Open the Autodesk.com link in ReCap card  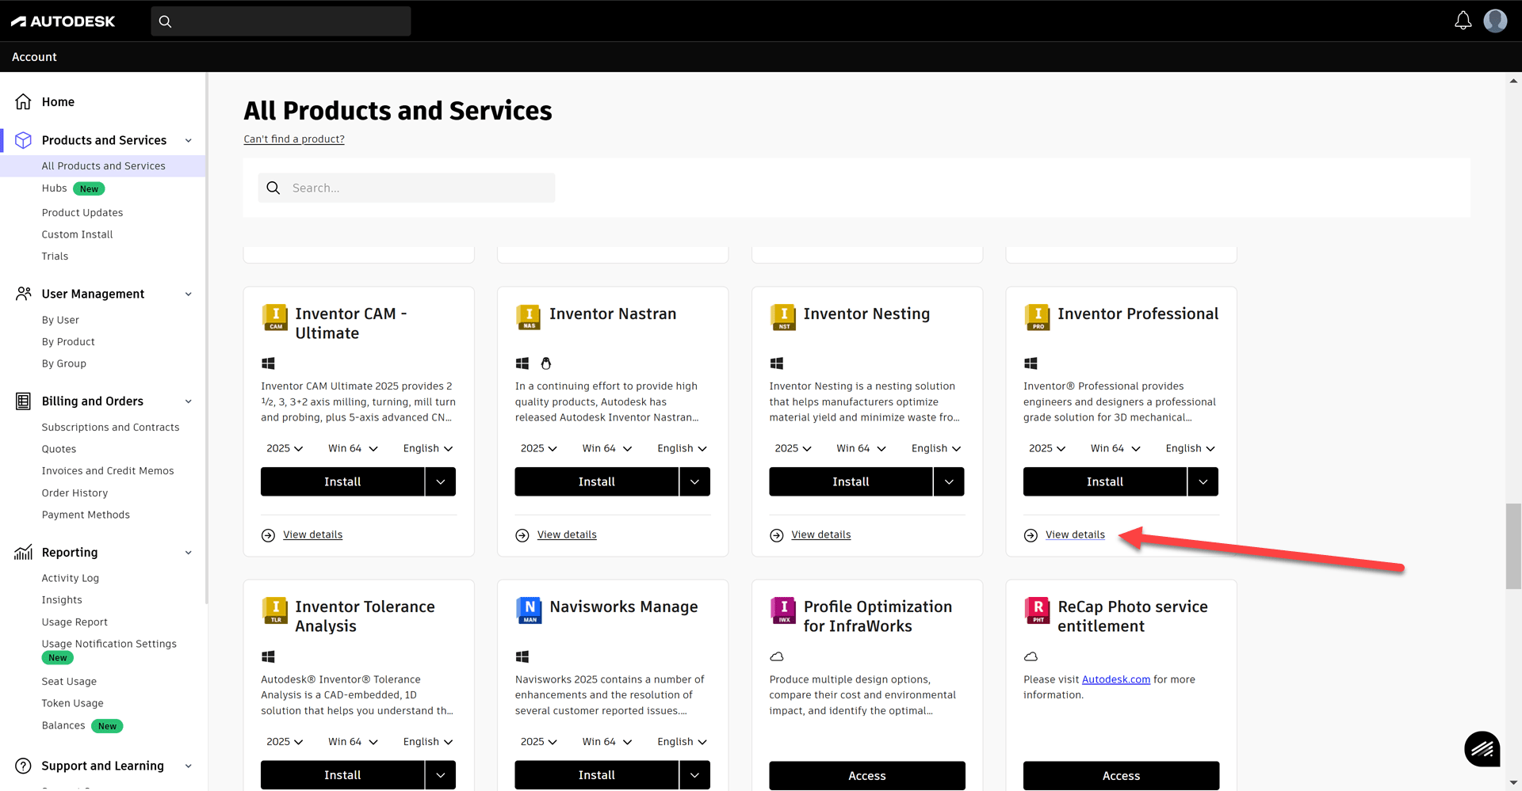[1115, 679]
